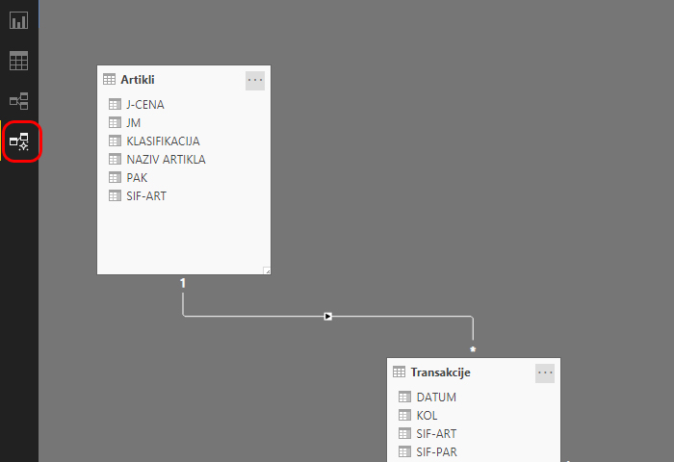Click the Transakcije table title
This screenshot has width=674, height=462.
pyautogui.click(x=440, y=372)
